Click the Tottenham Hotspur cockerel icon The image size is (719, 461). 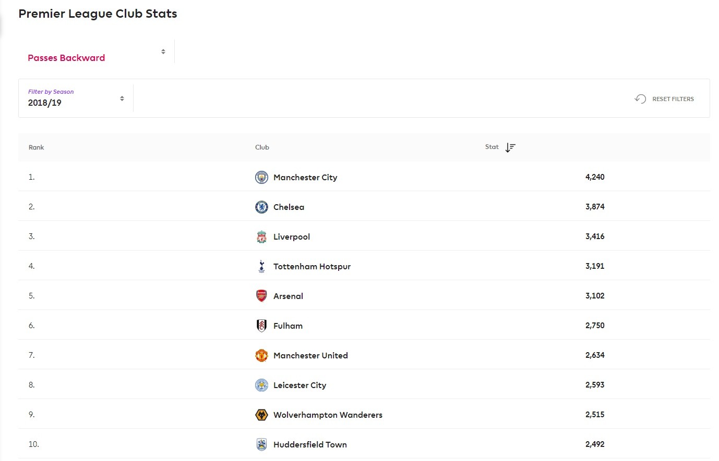click(261, 266)
